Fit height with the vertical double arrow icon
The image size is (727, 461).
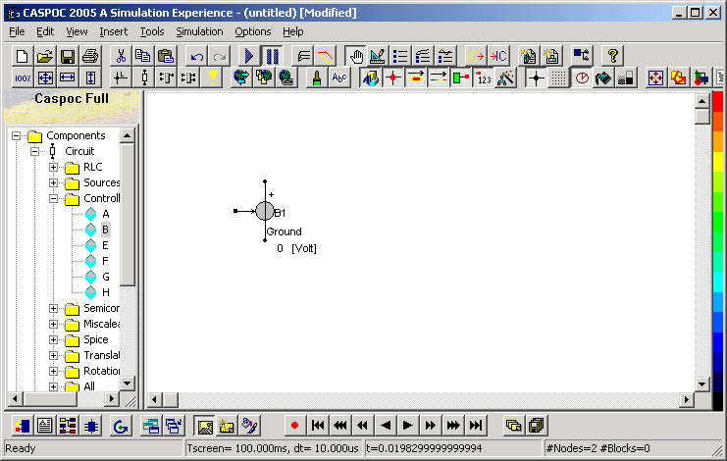90,77
